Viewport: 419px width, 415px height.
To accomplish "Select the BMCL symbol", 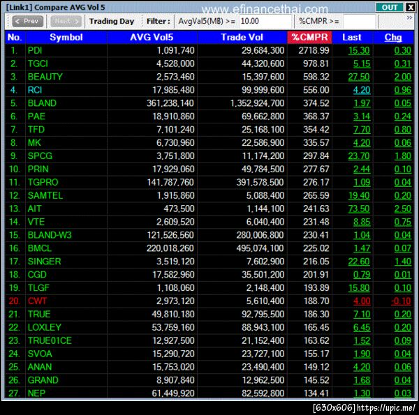I will coord(40,248).
